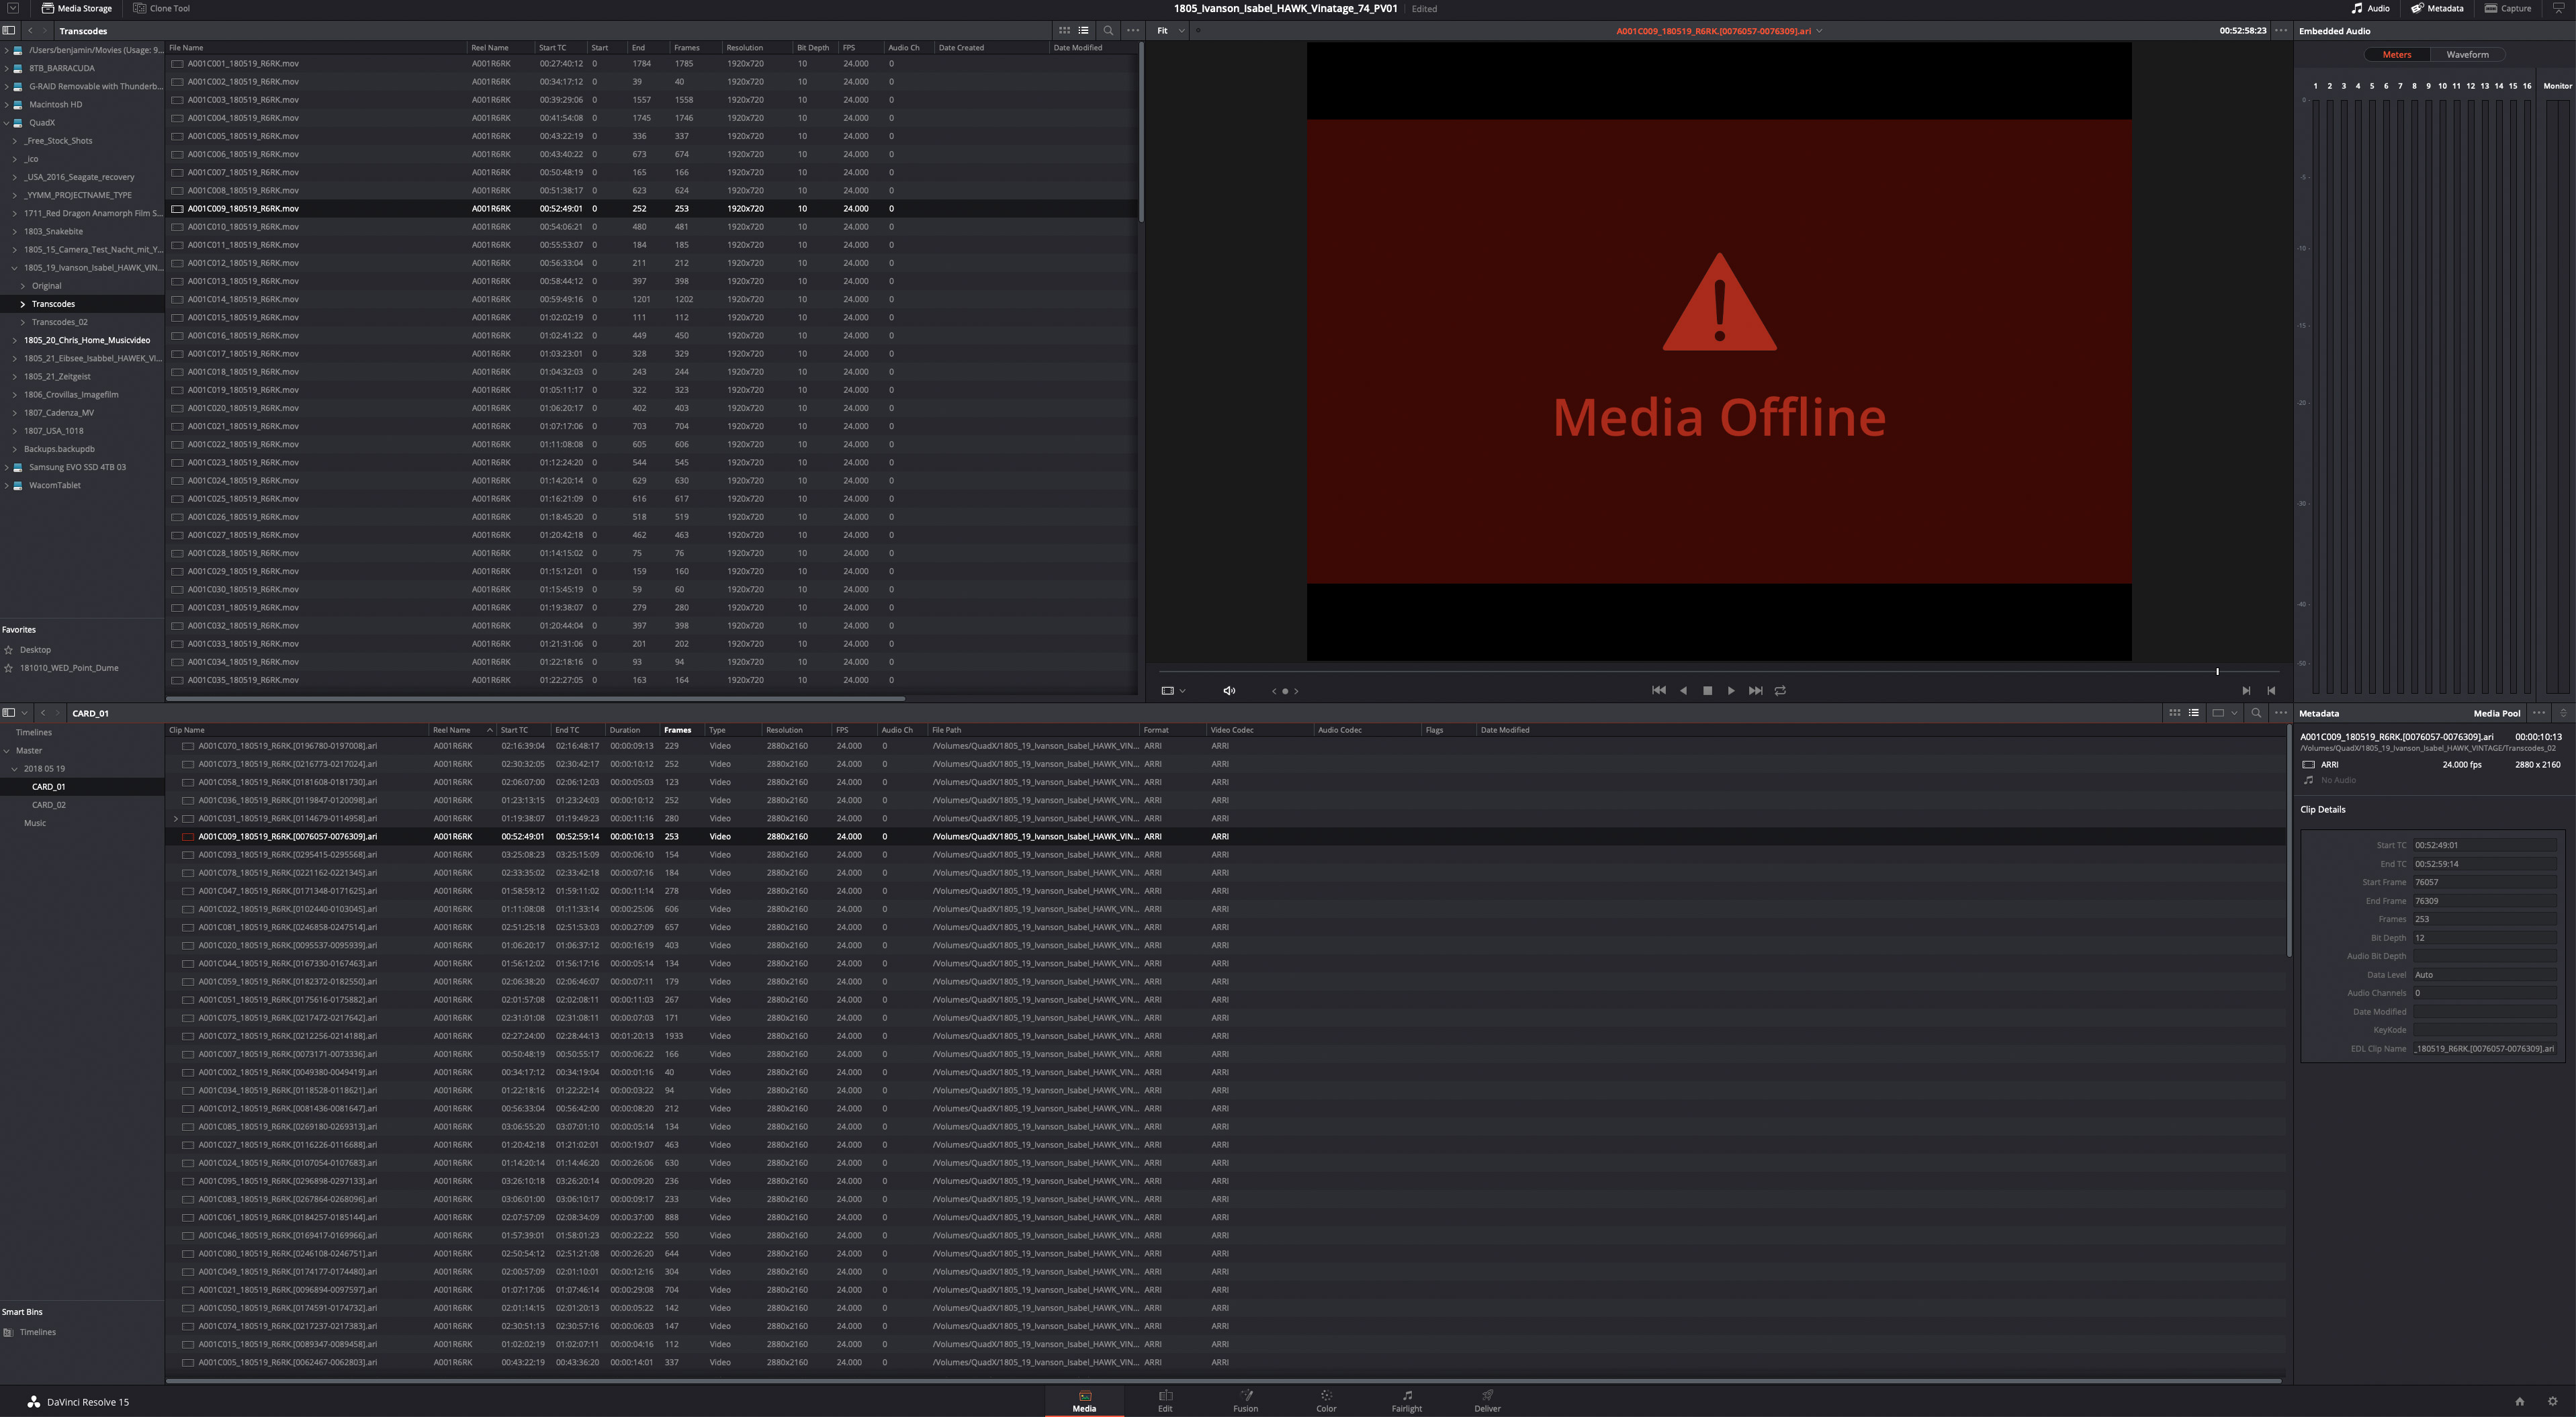Jump to first frame in viewer
The height and width of the screenshot is (1417, 2576).
click(x=1658, y=690)
